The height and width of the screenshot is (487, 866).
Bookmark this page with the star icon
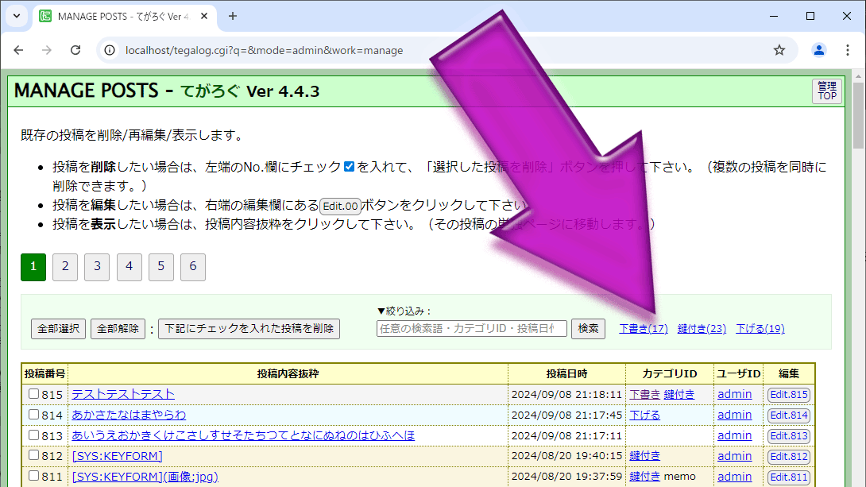click(779, 50)
